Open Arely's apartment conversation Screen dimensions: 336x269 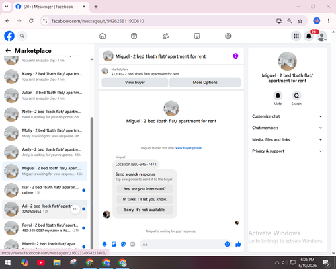[45, 152]
